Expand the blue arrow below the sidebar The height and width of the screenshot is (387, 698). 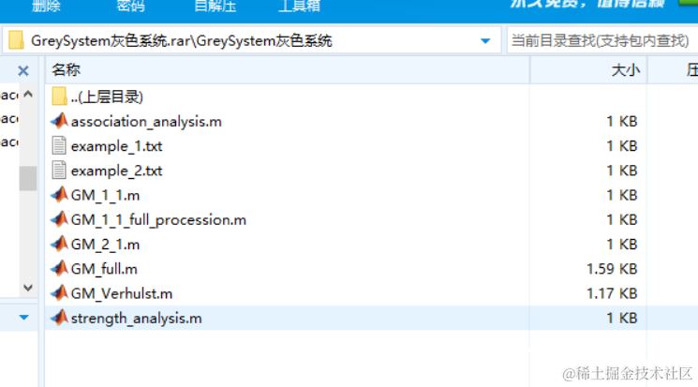tap(24, 317)
